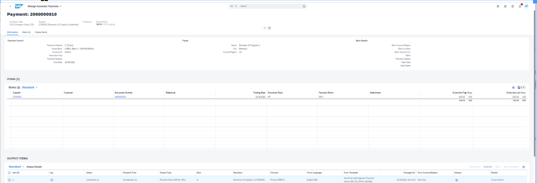This screenshot has width=537, height=183.
Task: Switch to the Items (1) tab
Action: 26,32
